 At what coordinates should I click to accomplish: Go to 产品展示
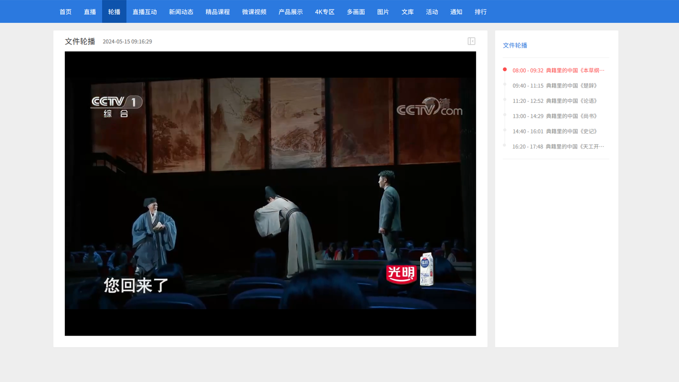point(291,12)
